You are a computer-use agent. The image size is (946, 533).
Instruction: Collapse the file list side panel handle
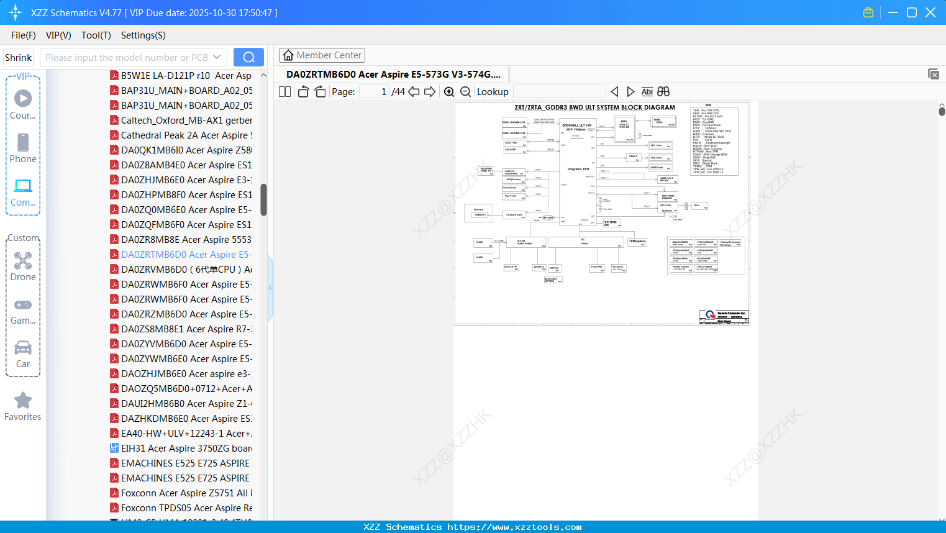point(270,288)
